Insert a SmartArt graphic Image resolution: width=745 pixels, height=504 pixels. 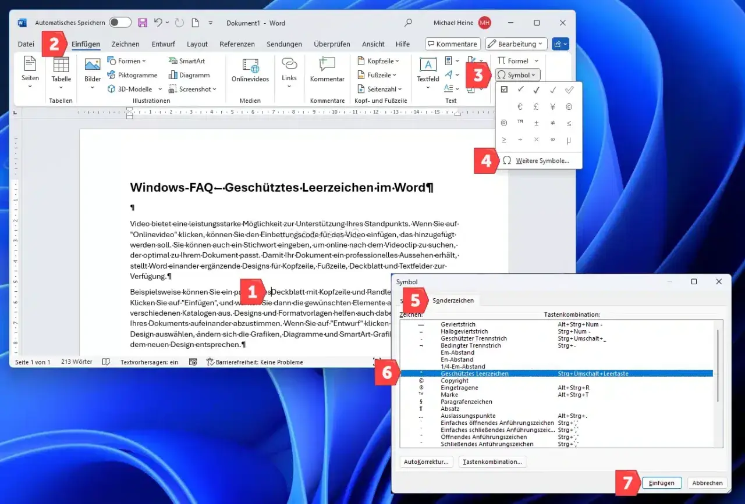click(x=187, y=60)
